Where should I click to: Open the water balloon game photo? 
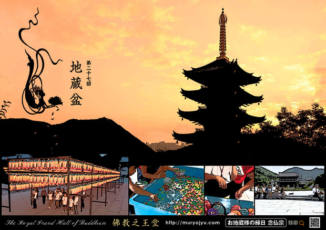[229, 190]
